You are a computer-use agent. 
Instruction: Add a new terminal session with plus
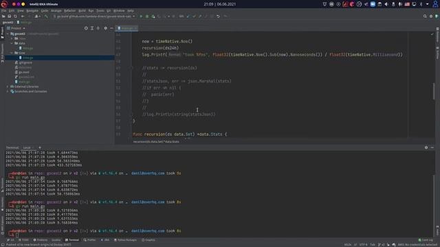click(40, 148)
